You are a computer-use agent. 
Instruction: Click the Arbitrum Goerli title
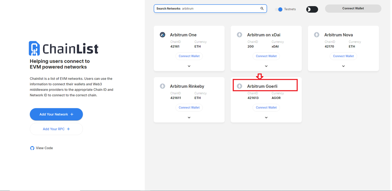tap(262, 87)
